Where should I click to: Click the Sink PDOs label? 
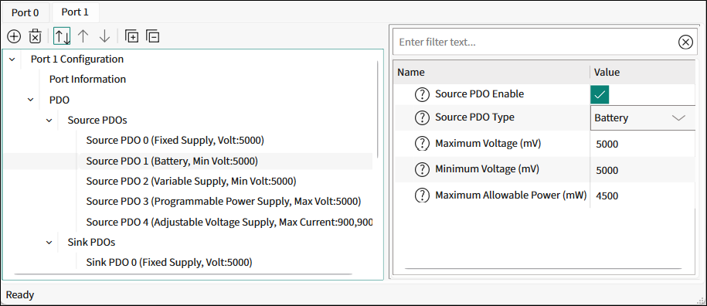pos(91,243)
